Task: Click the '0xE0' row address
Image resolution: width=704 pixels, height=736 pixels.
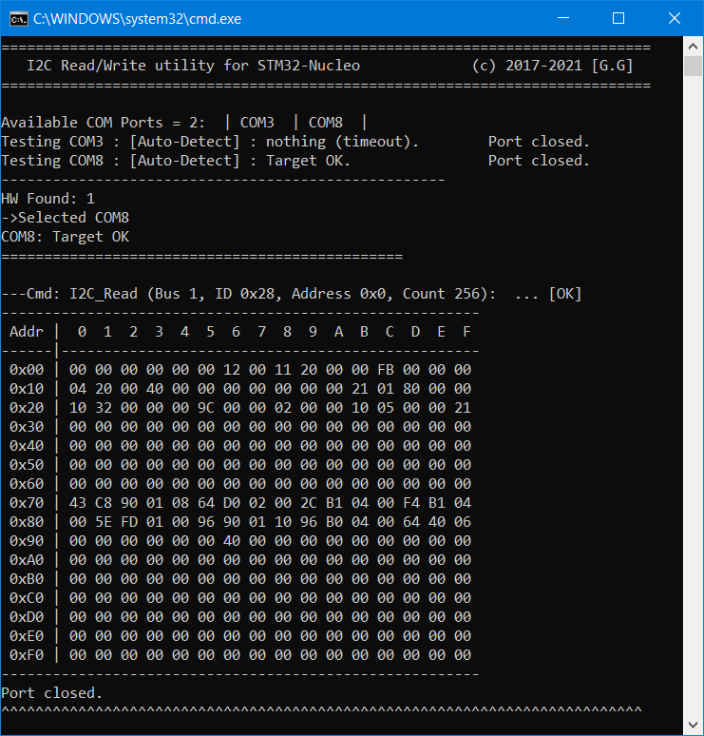Action: pos(27,636)
